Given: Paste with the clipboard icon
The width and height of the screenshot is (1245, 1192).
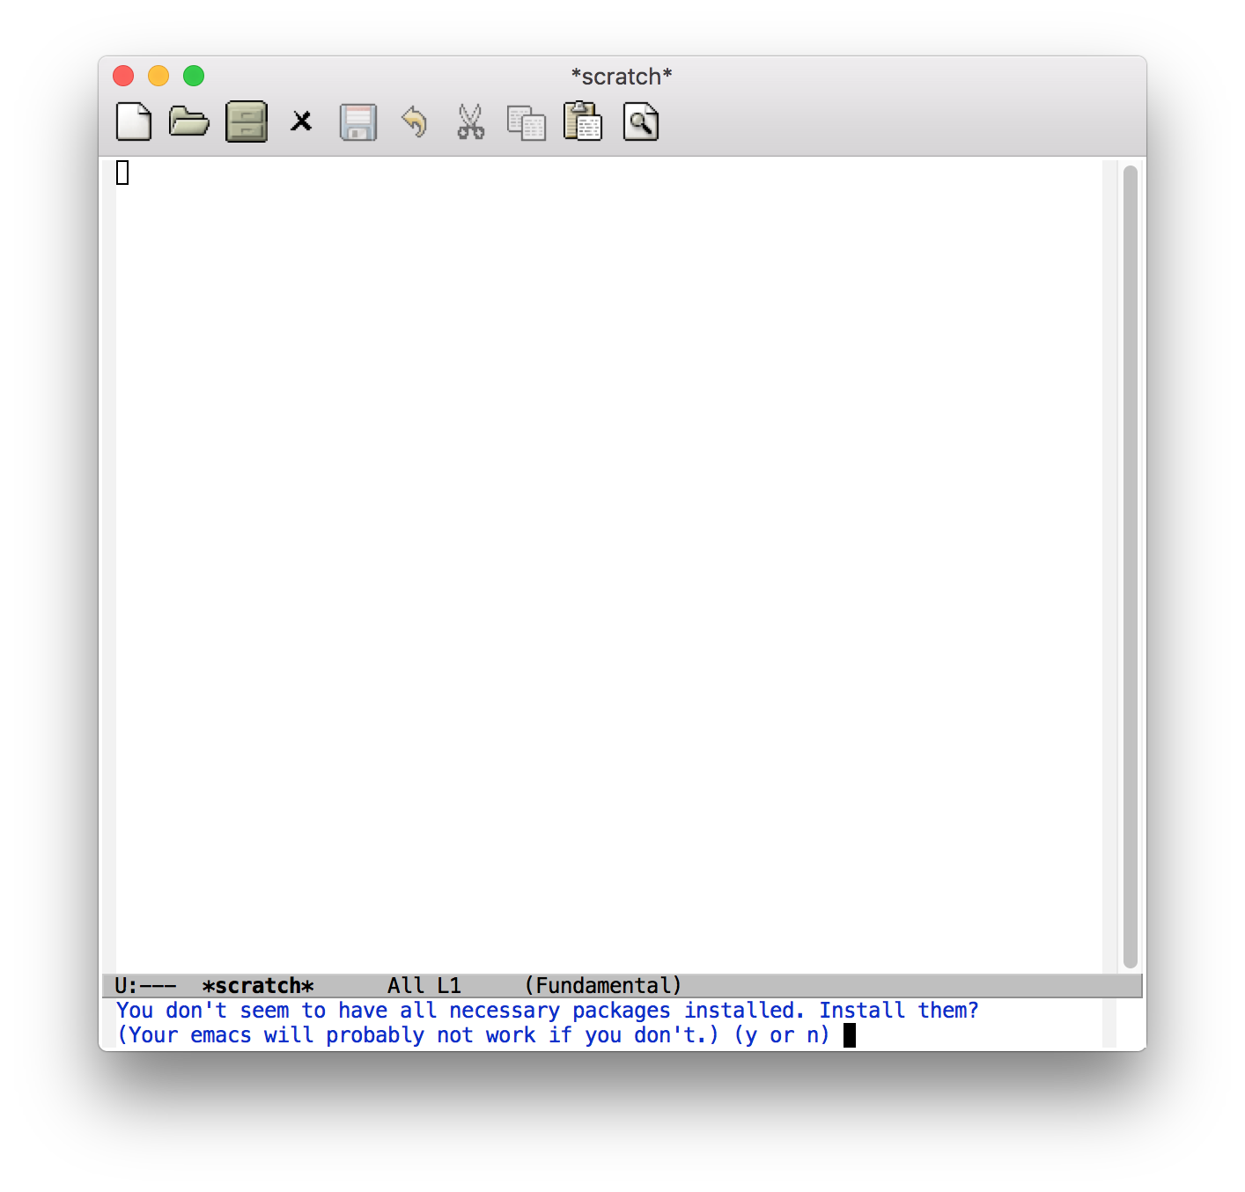Looking at the screenshot, I should tap(583, 121).
